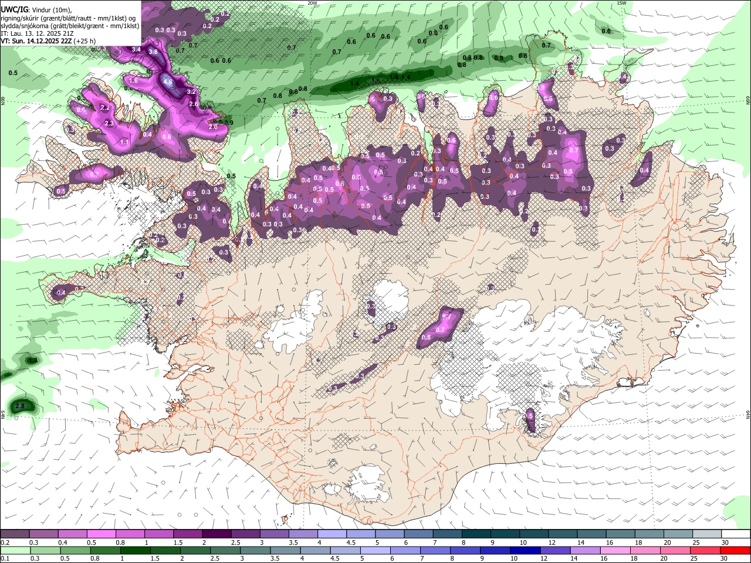Click the 1.3 rain value west of Iceland
Viewport: 751px width, 563px height.
pos(33,360)
